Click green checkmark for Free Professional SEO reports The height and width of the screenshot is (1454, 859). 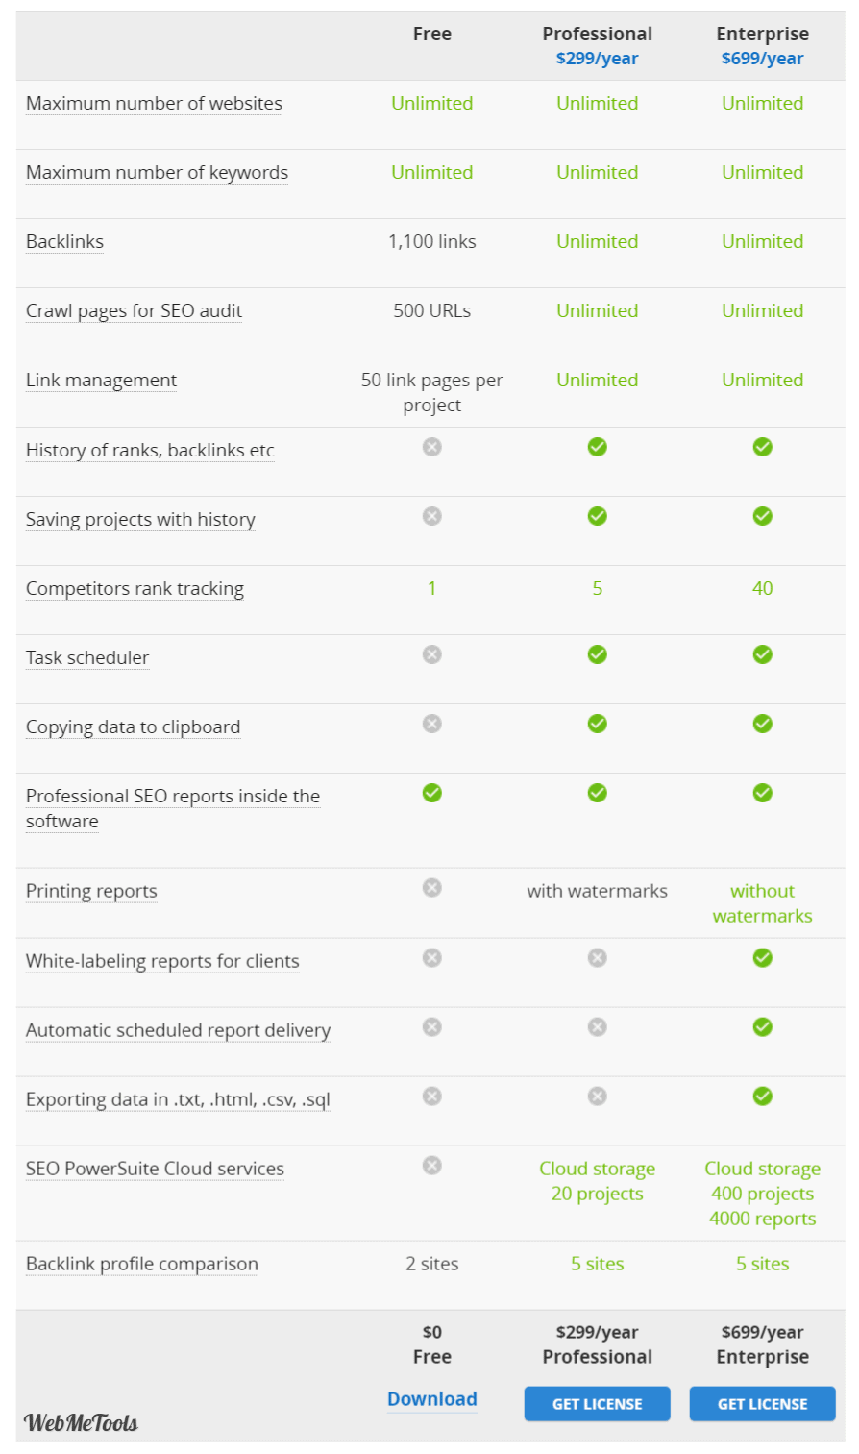(432, 793)
